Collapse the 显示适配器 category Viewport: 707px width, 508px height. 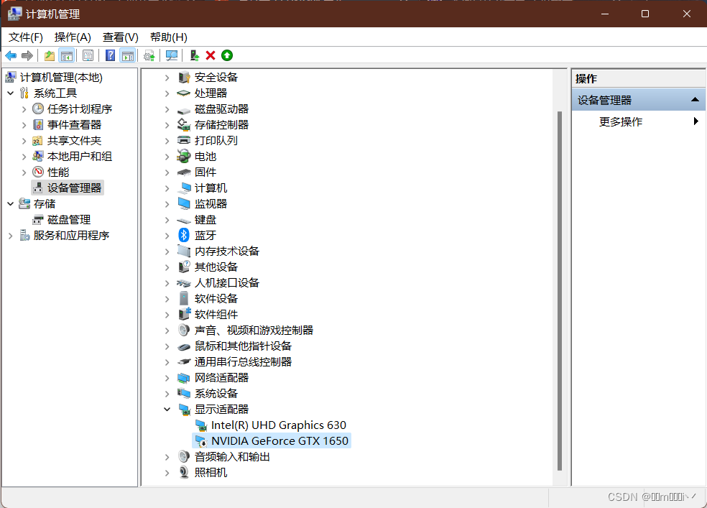[167, 410]
